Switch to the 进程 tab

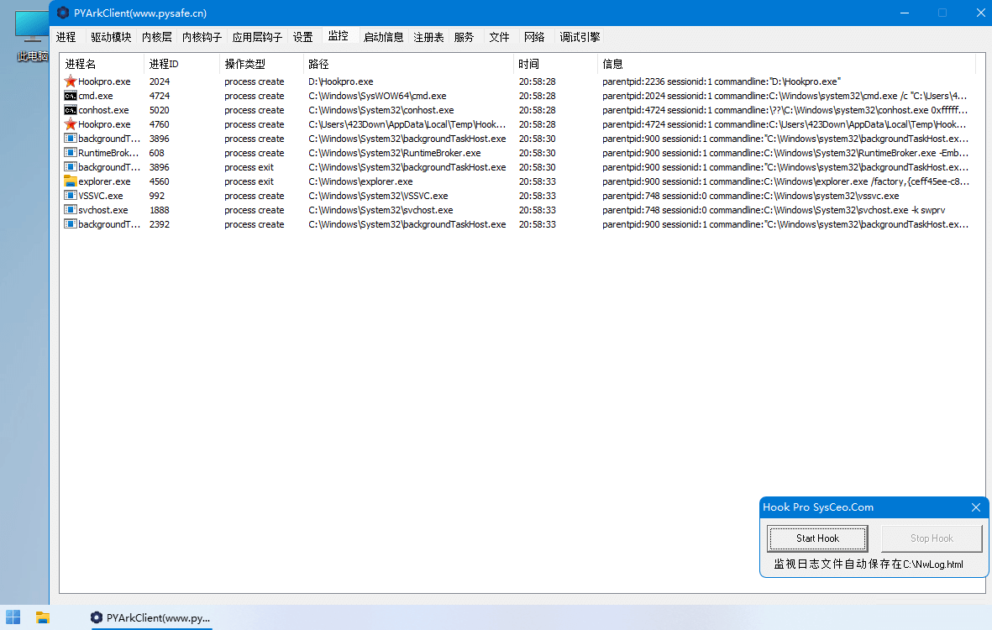click(x=66, y=37)
